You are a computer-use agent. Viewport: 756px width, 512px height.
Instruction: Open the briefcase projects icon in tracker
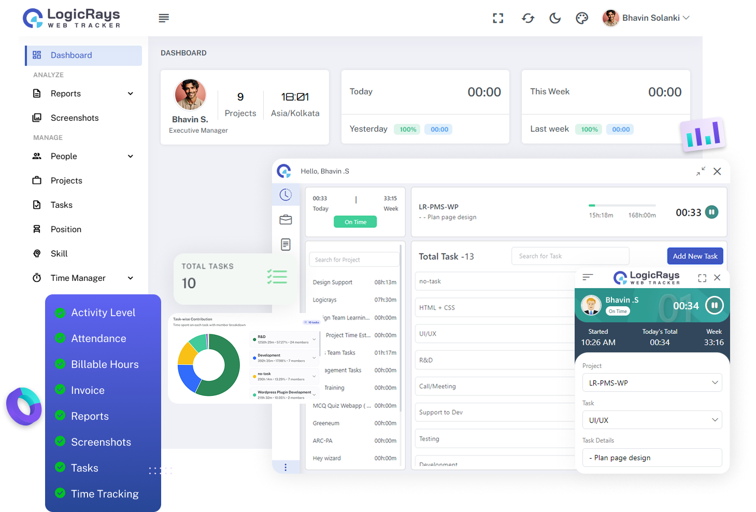tap(286, 220)
